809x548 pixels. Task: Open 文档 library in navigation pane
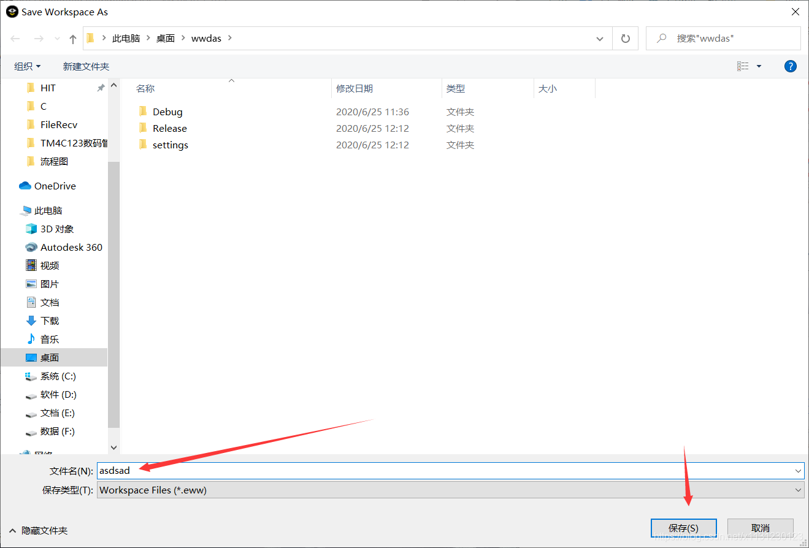pos(50,302)
